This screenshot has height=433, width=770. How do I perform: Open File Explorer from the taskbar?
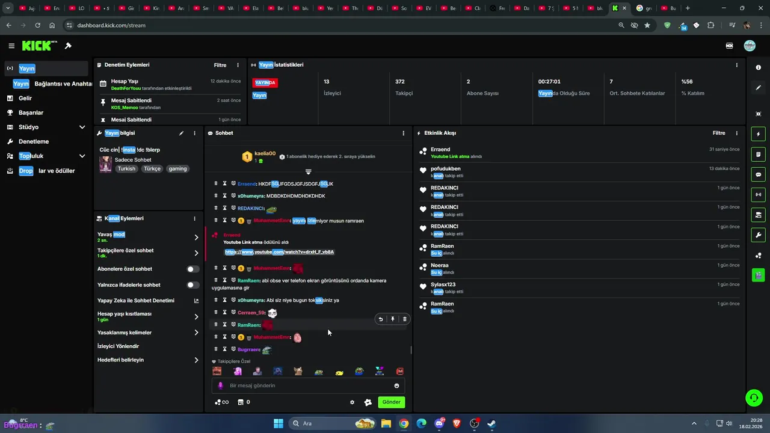(386, 423)
